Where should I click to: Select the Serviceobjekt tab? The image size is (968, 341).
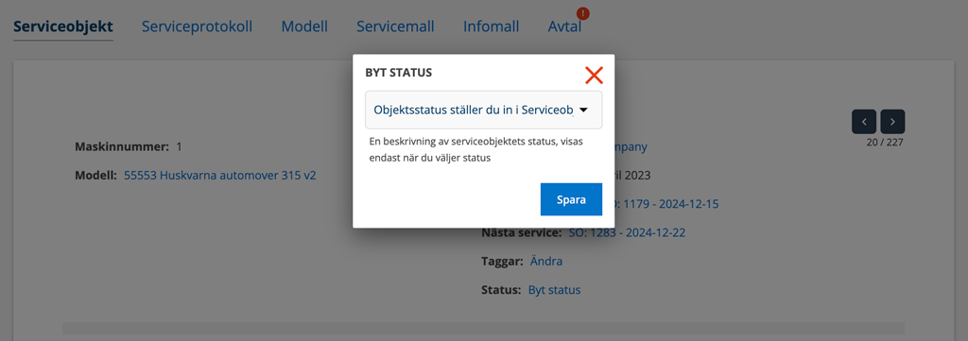click(x=63, y=26)
